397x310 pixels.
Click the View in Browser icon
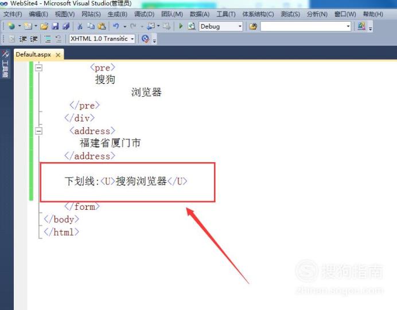click(x=192, y=26)
